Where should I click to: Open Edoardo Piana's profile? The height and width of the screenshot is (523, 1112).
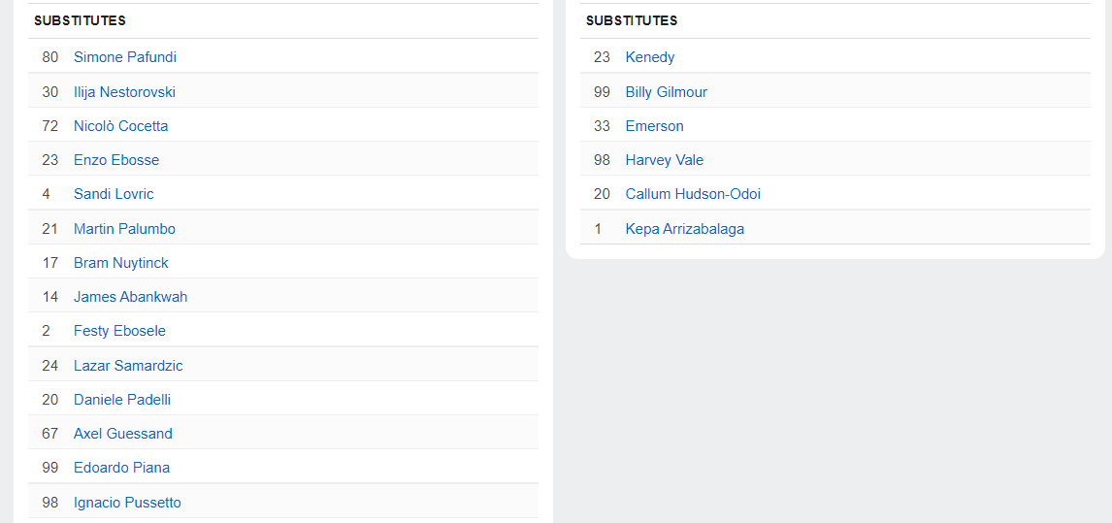(x=121, y=468)
